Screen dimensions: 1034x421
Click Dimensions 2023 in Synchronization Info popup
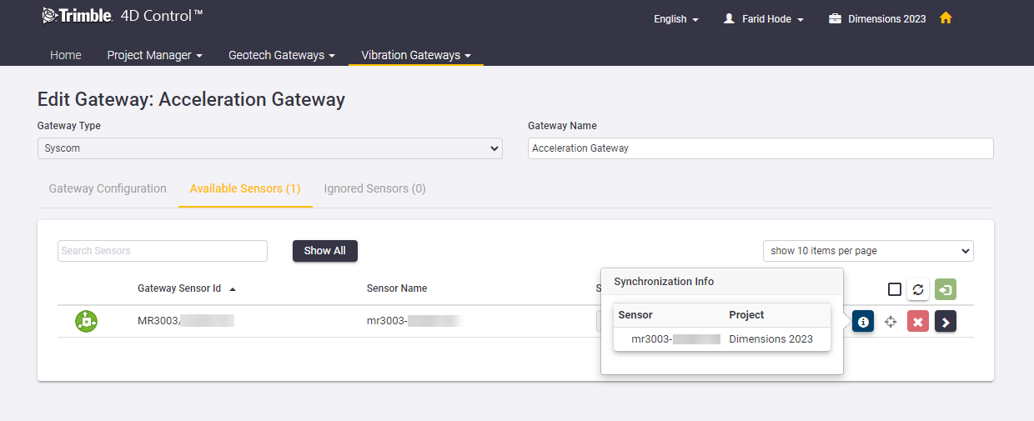point(771,339)
